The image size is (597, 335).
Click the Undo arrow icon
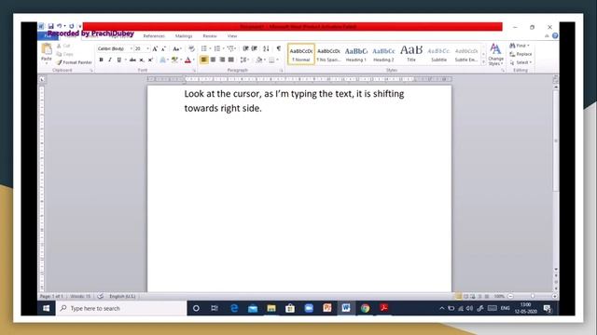(60, 26)
